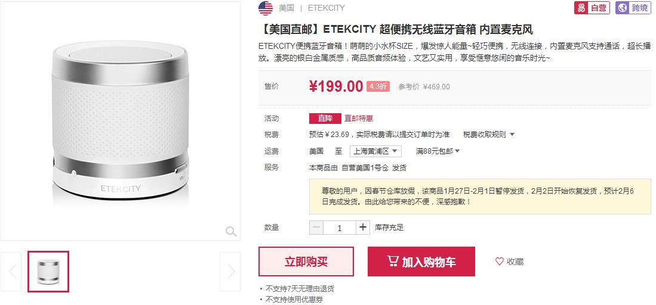This screenshot has width=656, height=305.
Task: Select the speaker thumbnail image
Action: click(x=48, y=272)
